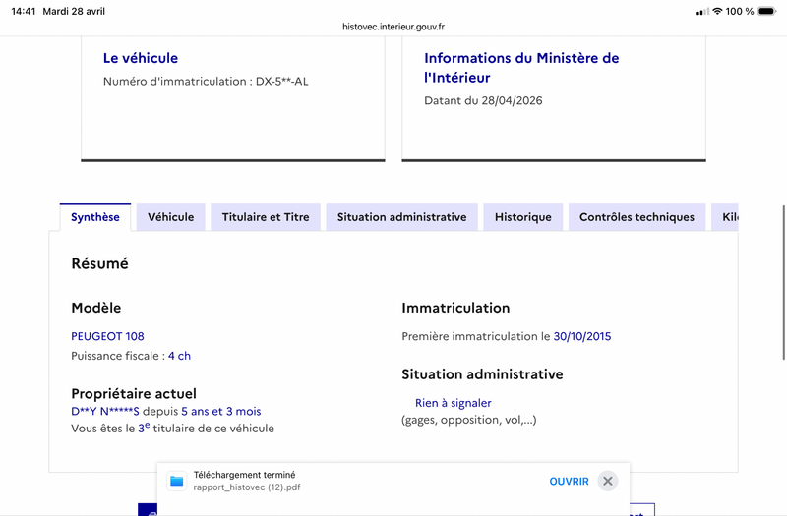The width and height of the screenshot is (787, 516).
Task: Open the downloads folder icon in banner
Action: click(x=177, y=481)
